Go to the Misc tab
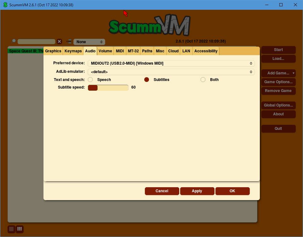The image size is (303, 237). point(160,51)
